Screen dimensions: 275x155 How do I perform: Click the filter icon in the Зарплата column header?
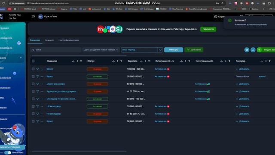coord(149,61)
